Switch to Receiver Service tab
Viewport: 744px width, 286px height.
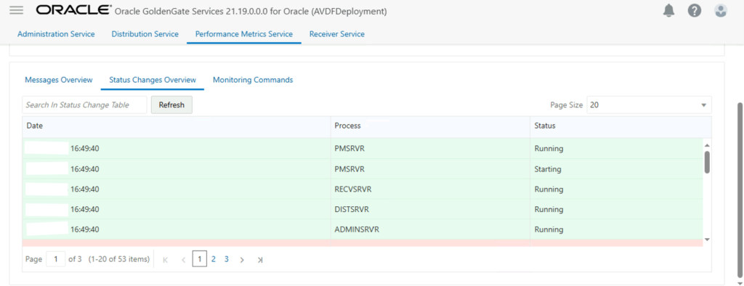coord(337,34)
